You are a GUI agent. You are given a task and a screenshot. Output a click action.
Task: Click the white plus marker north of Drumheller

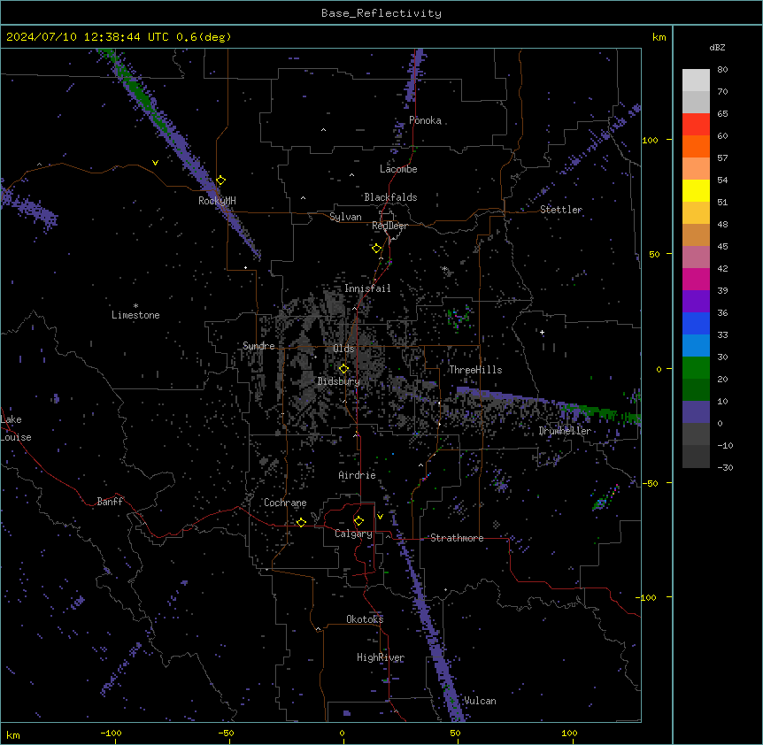tap(542, 333)
